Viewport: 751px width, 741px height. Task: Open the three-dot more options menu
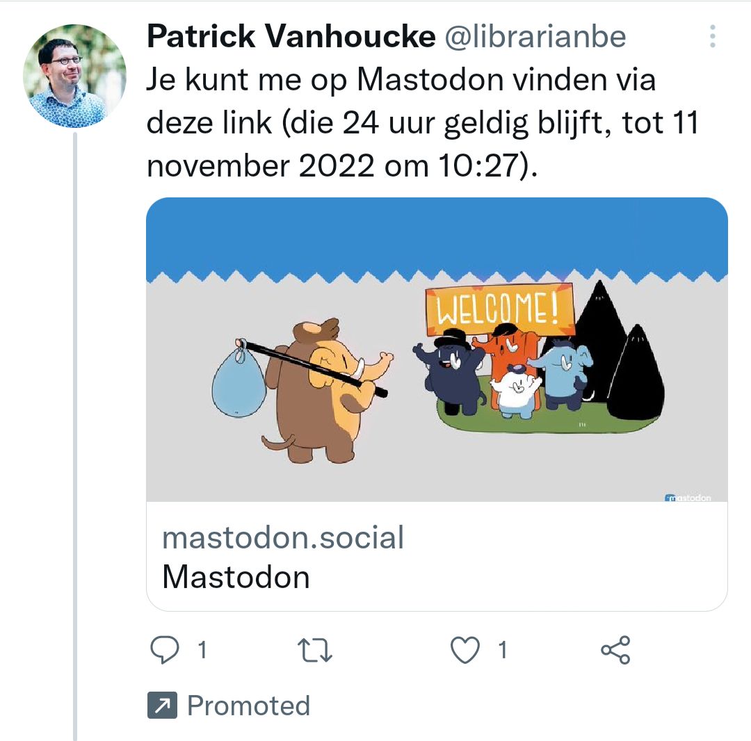(x=712, y=36)
